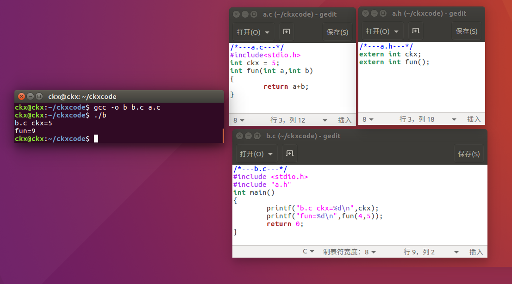Expand the 打开(O) menu in a.h window
Viewport: 512px width, 284px height.
point(382,31)
